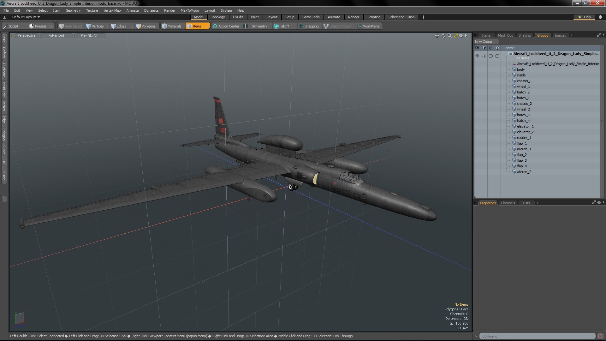The height and width of the screenshot is (341, 606).
Task: Open the Default Layouts dropdown
Action: click(26, 17)
